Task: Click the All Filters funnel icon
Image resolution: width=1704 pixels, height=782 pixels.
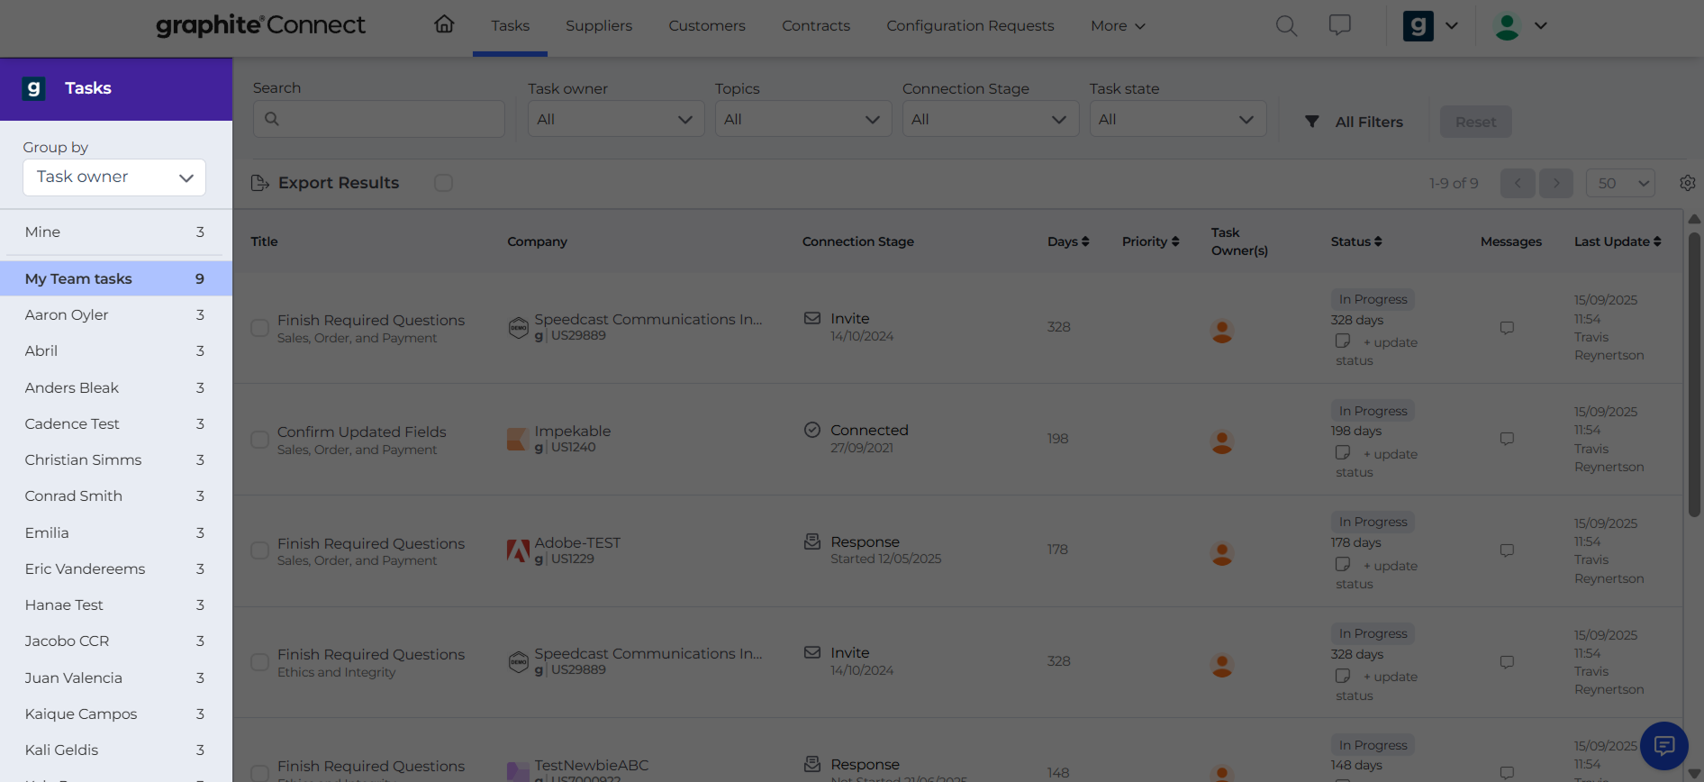Action: tap(1312, 122)
